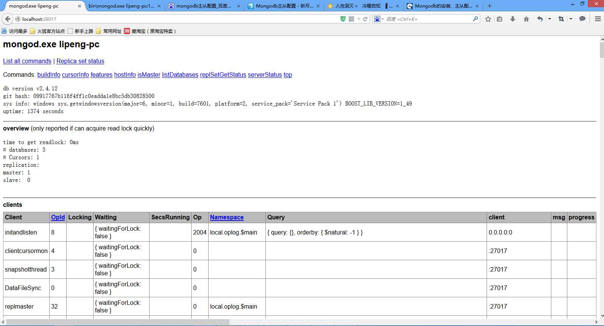Open the 火狐官方站点 bookmark folder
The width and height of the screenshot is (604, 326).
pos(47,31)
